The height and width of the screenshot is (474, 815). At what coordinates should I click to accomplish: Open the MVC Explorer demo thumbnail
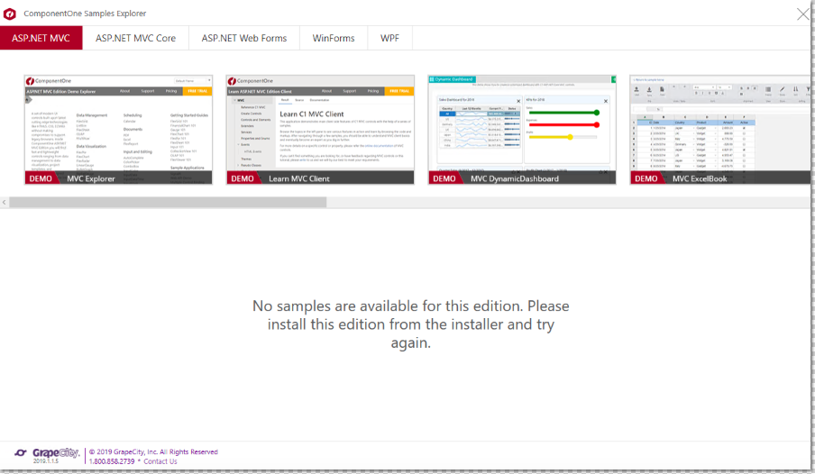click(x=118, y=130)
